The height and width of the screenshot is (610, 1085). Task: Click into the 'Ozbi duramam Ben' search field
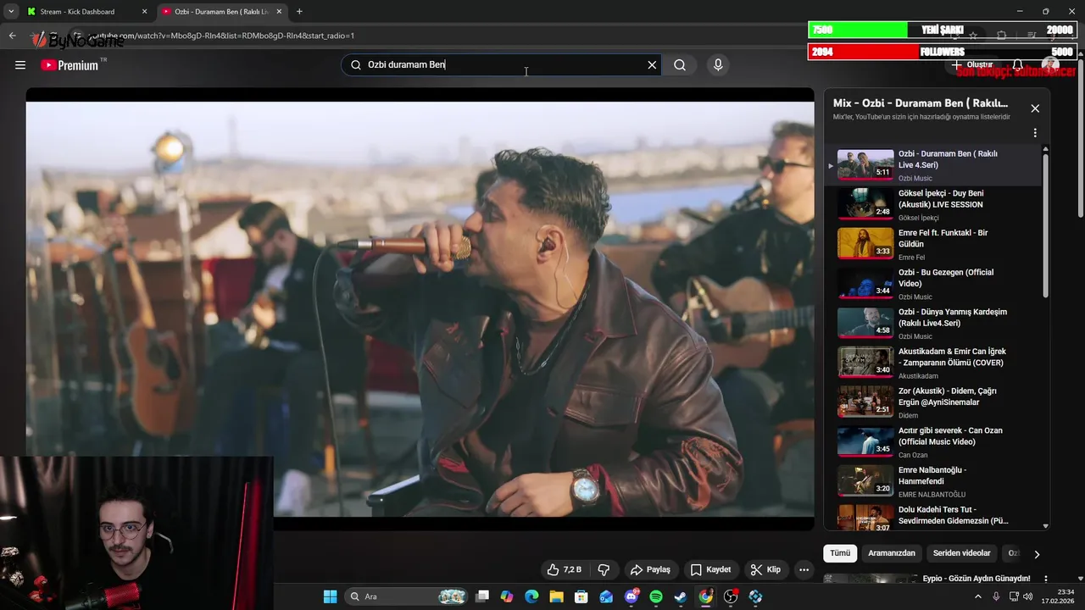pos(500,65)
